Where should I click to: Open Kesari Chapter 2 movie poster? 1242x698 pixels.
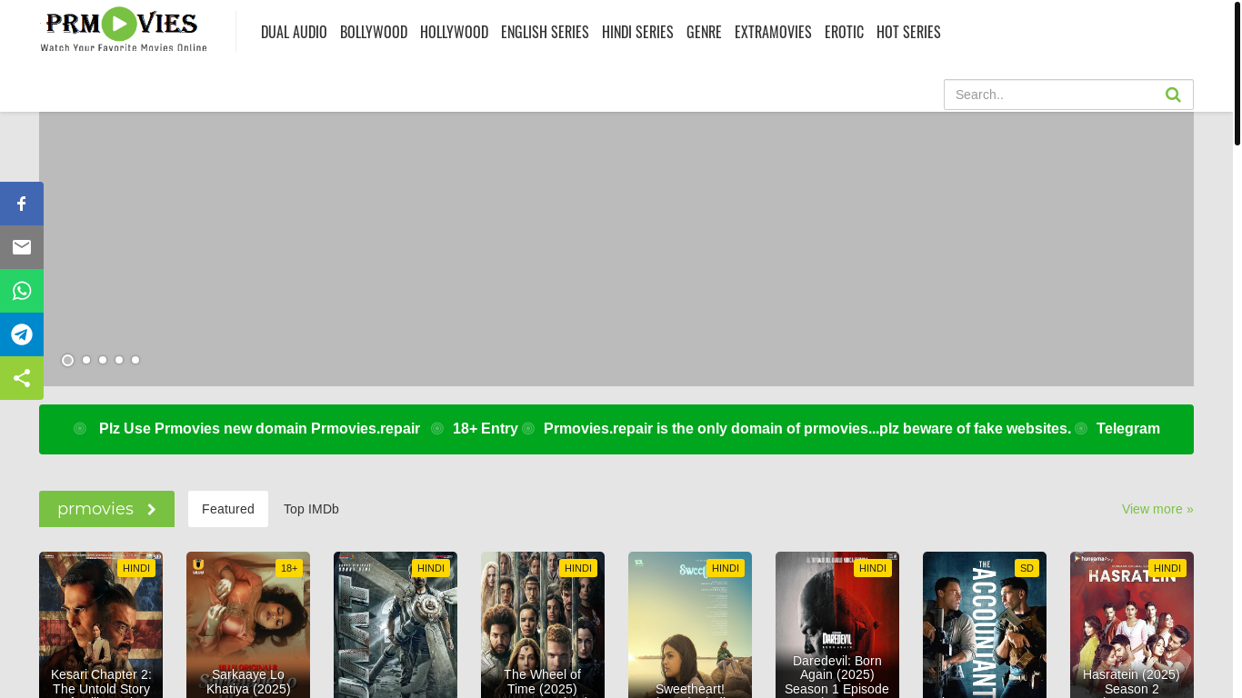pos(101,624)
